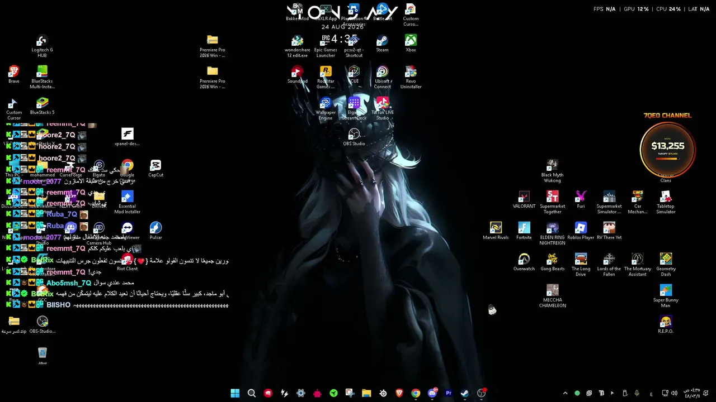Select the BlueStacks 5 desktop icon
The width and height of the screenshot is (716, 402).
point(42,106)
